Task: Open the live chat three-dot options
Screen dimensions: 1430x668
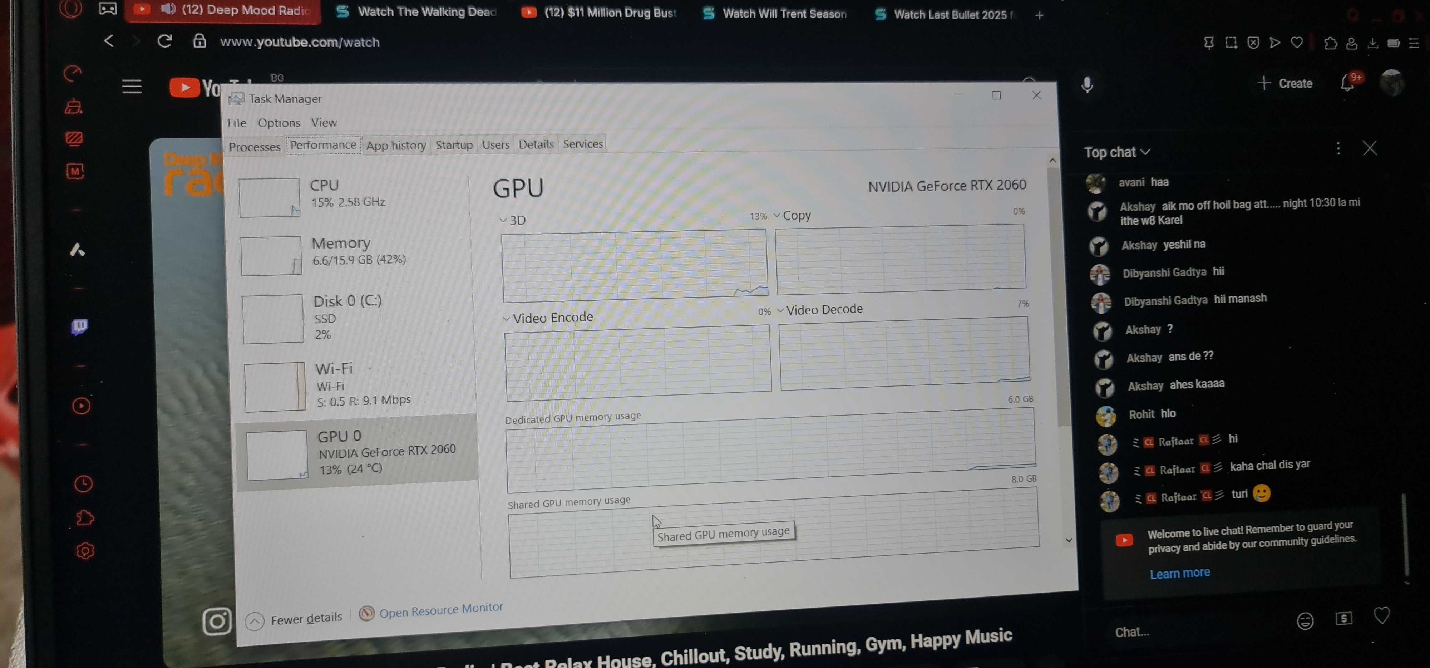Action: 1338,148
